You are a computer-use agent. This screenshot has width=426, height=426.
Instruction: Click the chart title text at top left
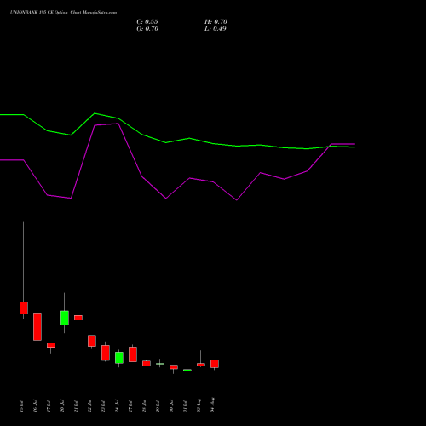63,13
